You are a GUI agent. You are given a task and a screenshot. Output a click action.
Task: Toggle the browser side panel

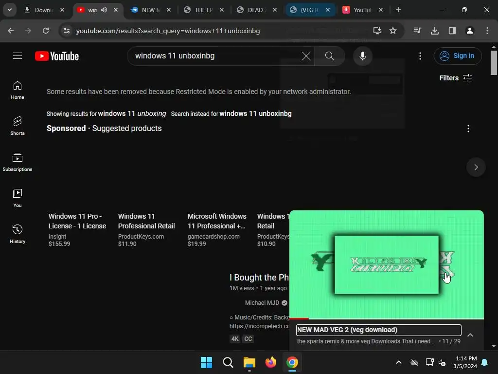(452, 31)
